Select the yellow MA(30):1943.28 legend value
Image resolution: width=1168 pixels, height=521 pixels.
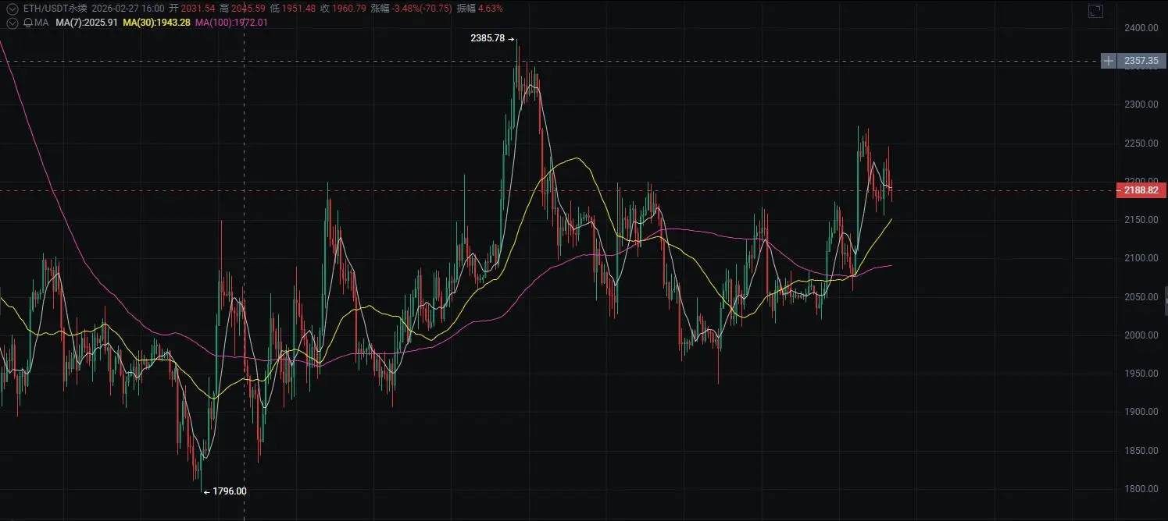[x=156, y=23]
